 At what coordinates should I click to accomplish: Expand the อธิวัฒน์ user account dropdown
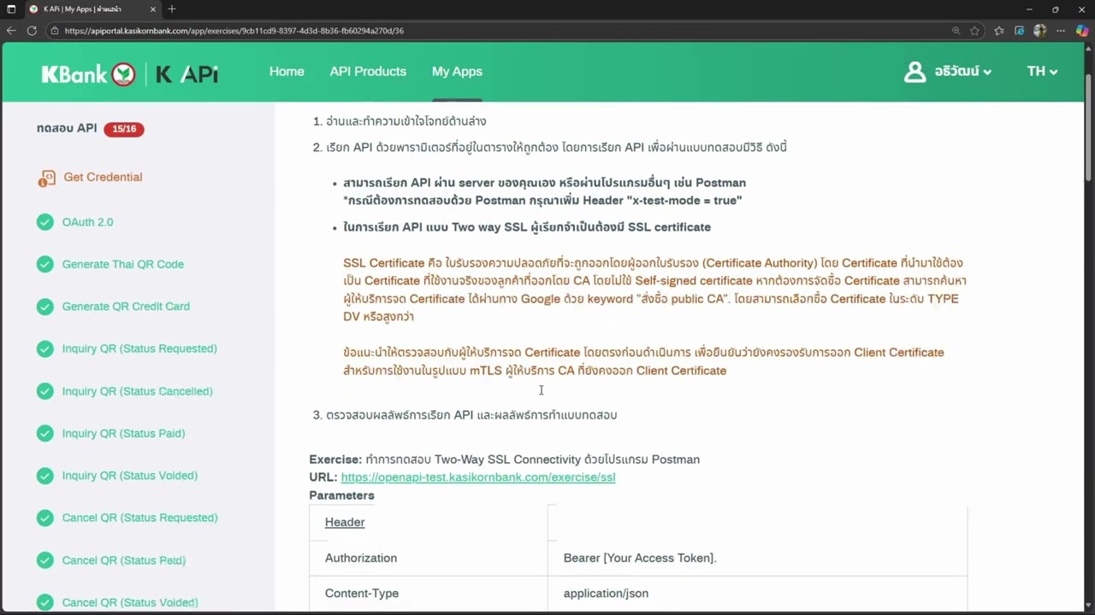pyautogui.click(x=962, y=72)
